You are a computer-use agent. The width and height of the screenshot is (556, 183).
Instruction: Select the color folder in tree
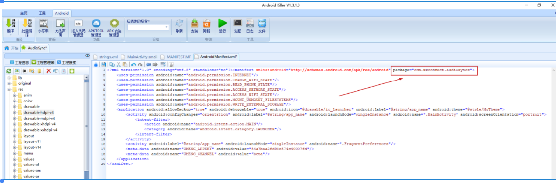[28, 101]
